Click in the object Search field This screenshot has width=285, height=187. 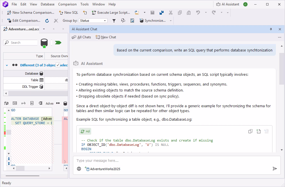pos(20,43)
